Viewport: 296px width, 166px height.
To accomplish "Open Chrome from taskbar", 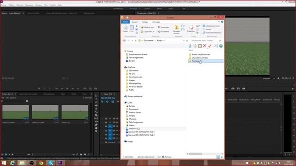I will pos(41,163).
